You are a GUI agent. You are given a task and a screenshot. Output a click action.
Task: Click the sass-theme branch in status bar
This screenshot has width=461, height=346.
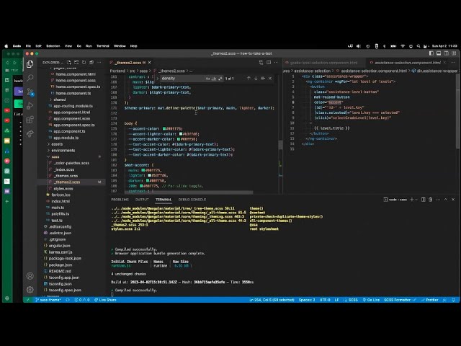48,300
